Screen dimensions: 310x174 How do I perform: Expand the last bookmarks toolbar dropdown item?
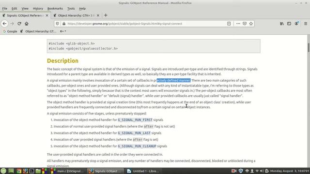(x=63, y=31)
